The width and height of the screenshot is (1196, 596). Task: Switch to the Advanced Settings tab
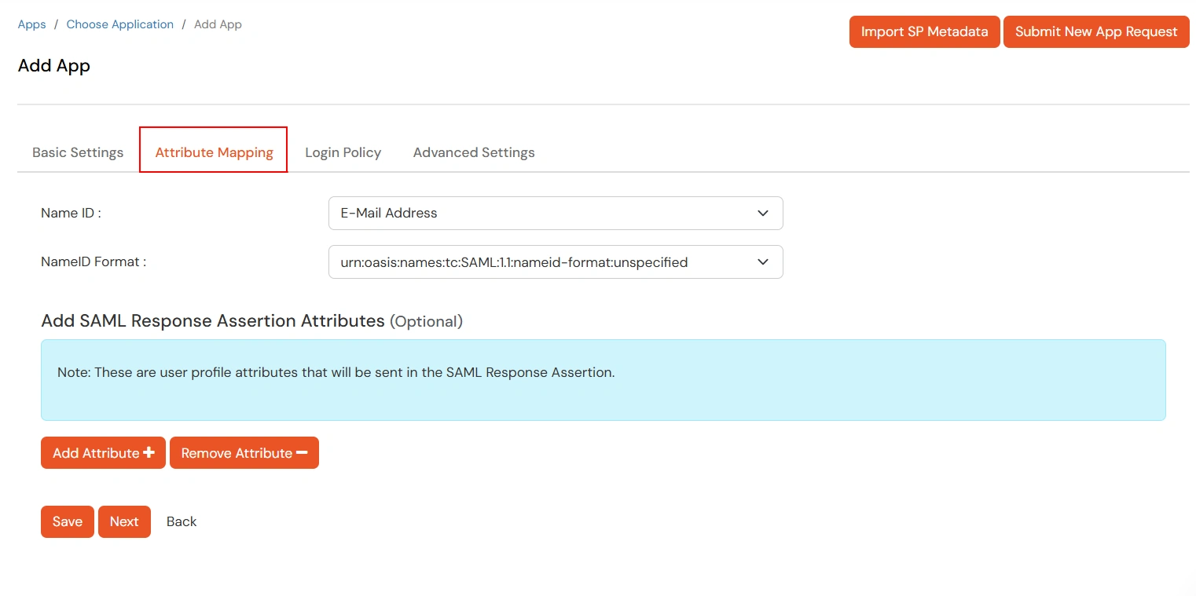[473, 152]
